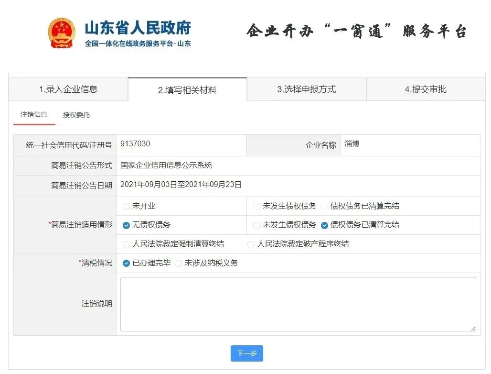Select the 未开业 radio option
Screen dimensions: 491x374
[126, 206]
